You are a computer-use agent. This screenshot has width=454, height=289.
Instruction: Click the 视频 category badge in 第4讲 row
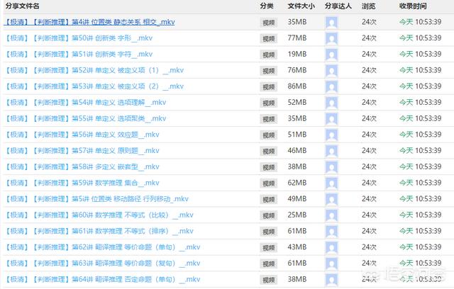pos(268,23)
